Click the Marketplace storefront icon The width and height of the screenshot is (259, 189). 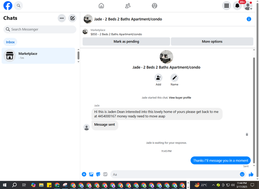[x=10, y=55]
